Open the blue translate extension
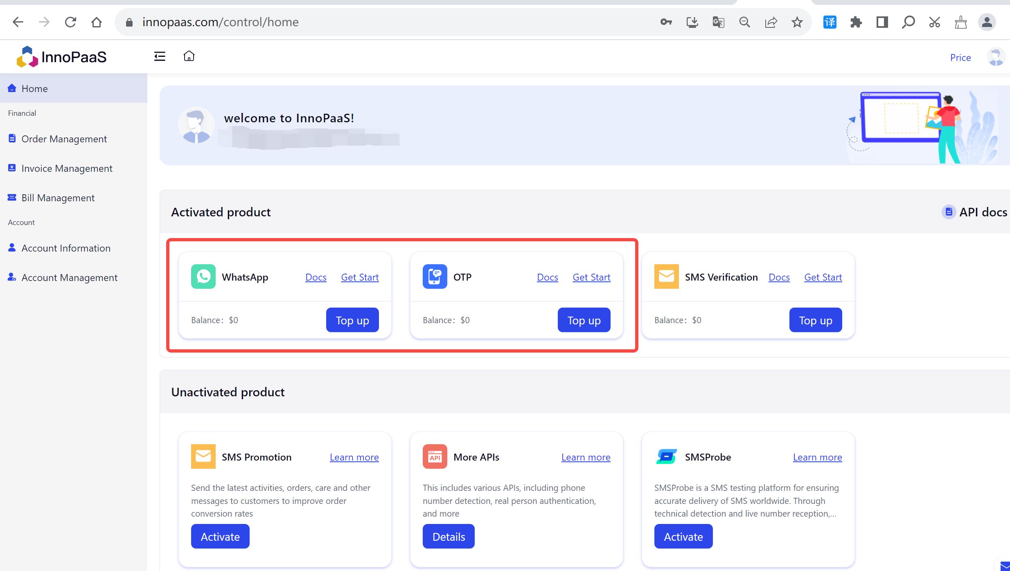 (830, 22)
